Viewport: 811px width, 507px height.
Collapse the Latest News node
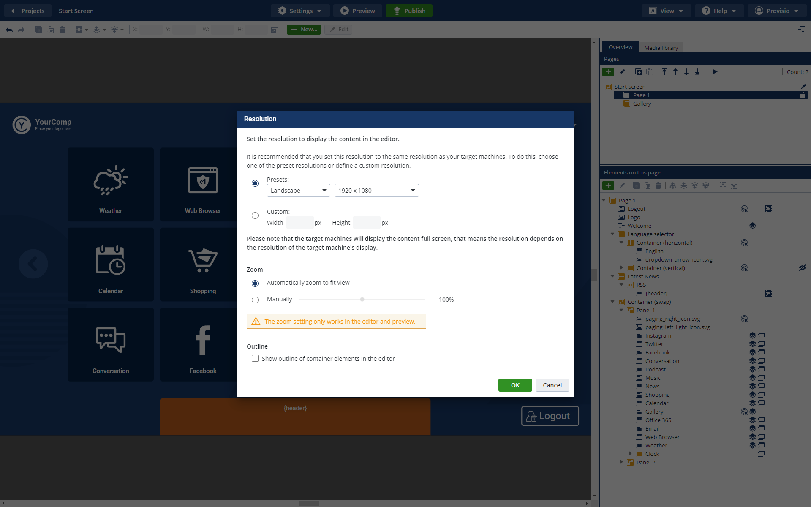(612, 276)
